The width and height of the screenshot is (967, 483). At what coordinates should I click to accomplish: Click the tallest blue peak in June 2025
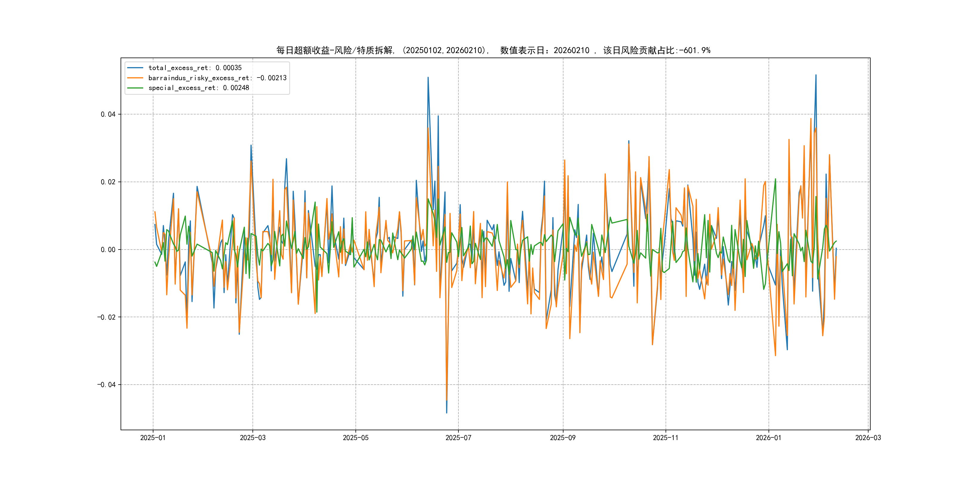pos(428,78)
